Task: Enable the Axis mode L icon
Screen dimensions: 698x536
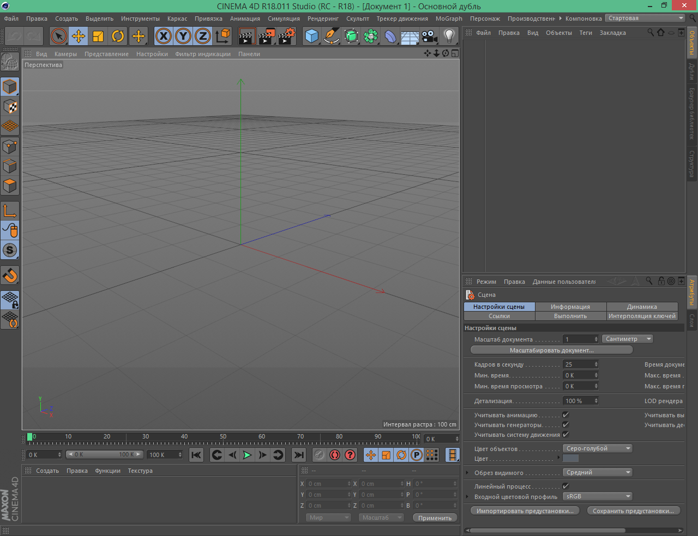Action: (x=10, y=210)
